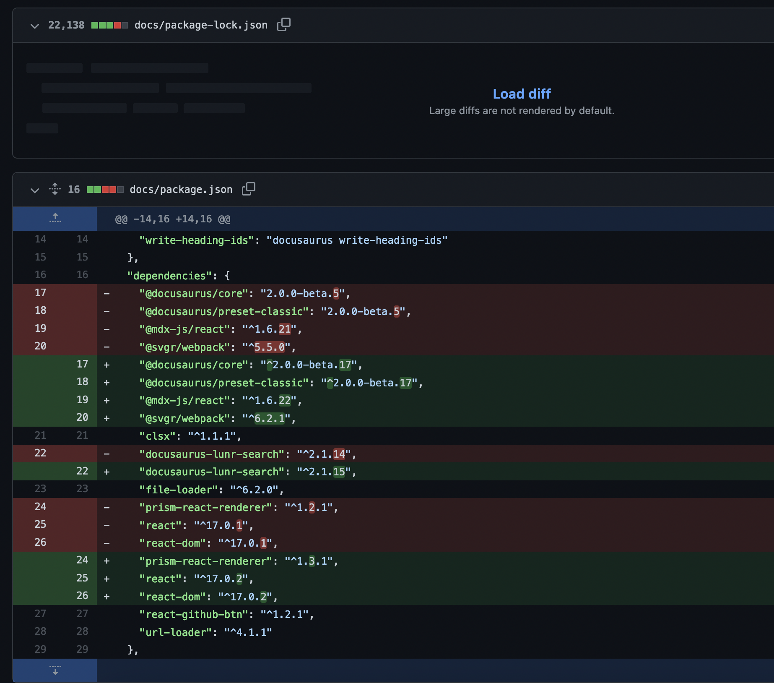Image resolution: width=774 pixels, height=683 pixels.
Task: Click the diffstat color bar for package-lock.json
Action: tap(110, 25)
